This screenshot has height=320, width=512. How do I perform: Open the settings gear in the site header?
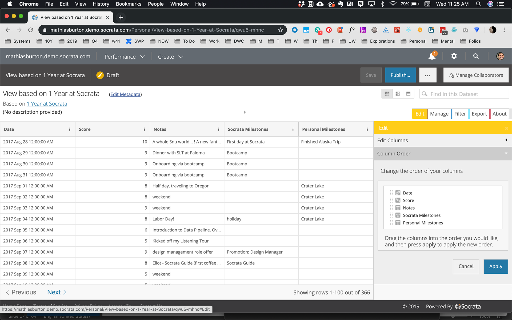(454, 56)
